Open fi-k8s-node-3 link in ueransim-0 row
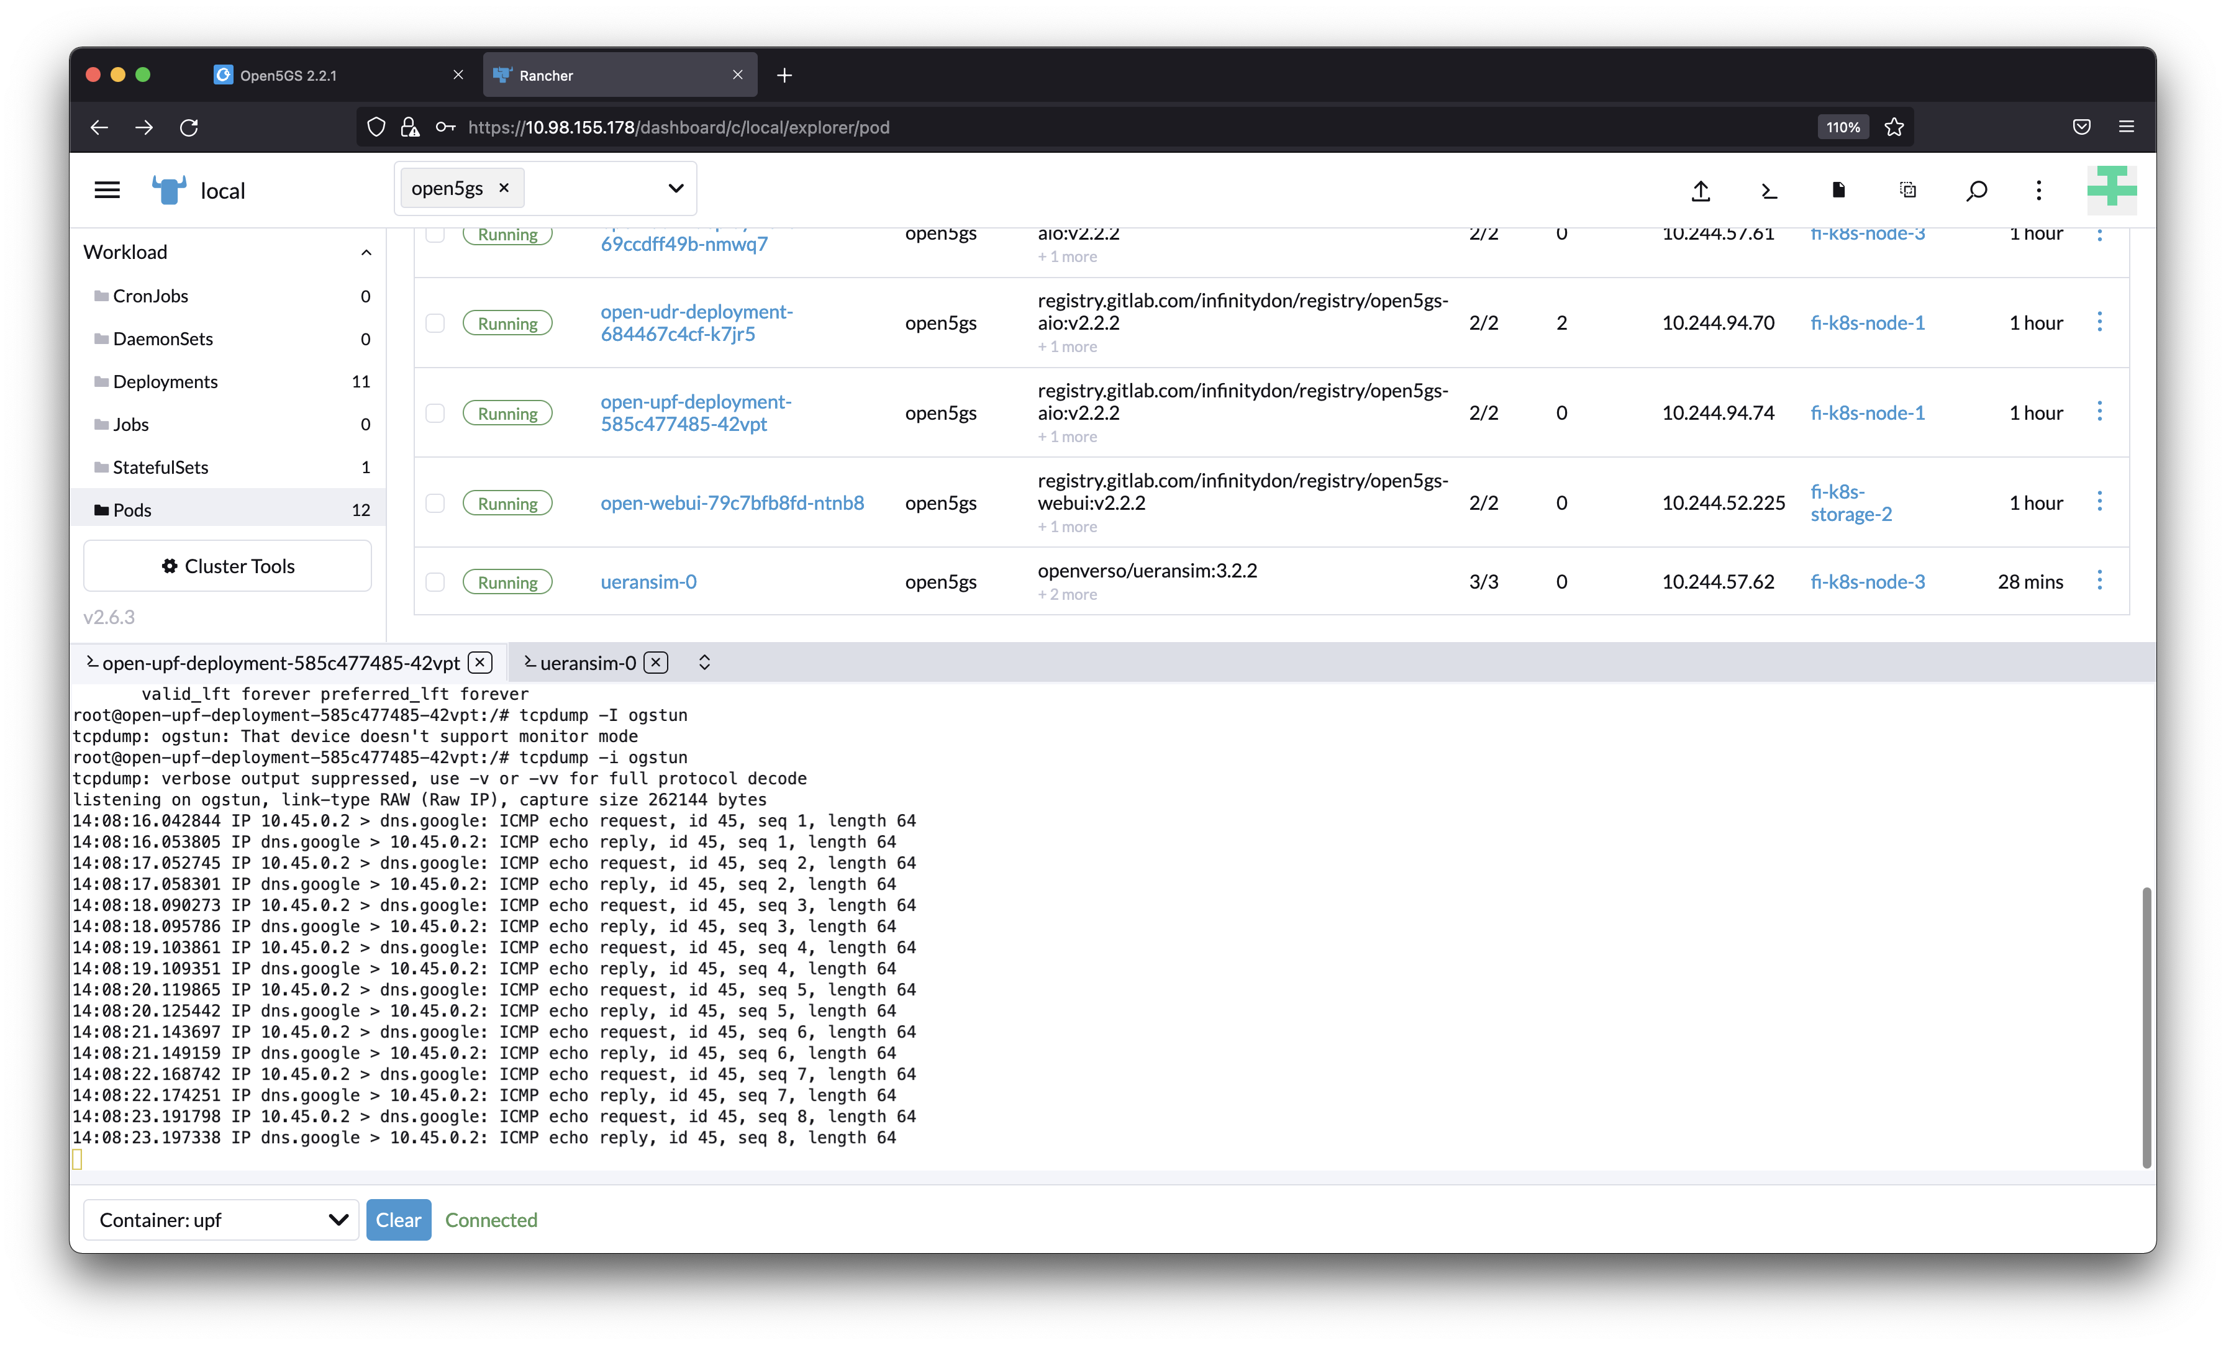 click(x=1868, y=582)
